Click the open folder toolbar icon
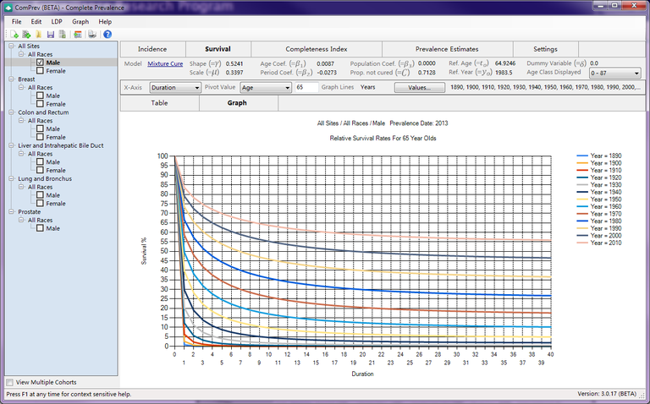Screen dimensions: 650x404 (x=39, y=34)
